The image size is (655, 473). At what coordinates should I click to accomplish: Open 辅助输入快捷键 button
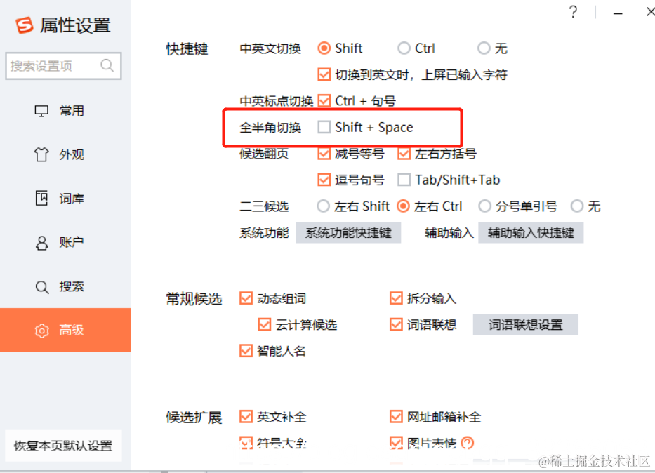pyautogui.click(x=531, y=232)
